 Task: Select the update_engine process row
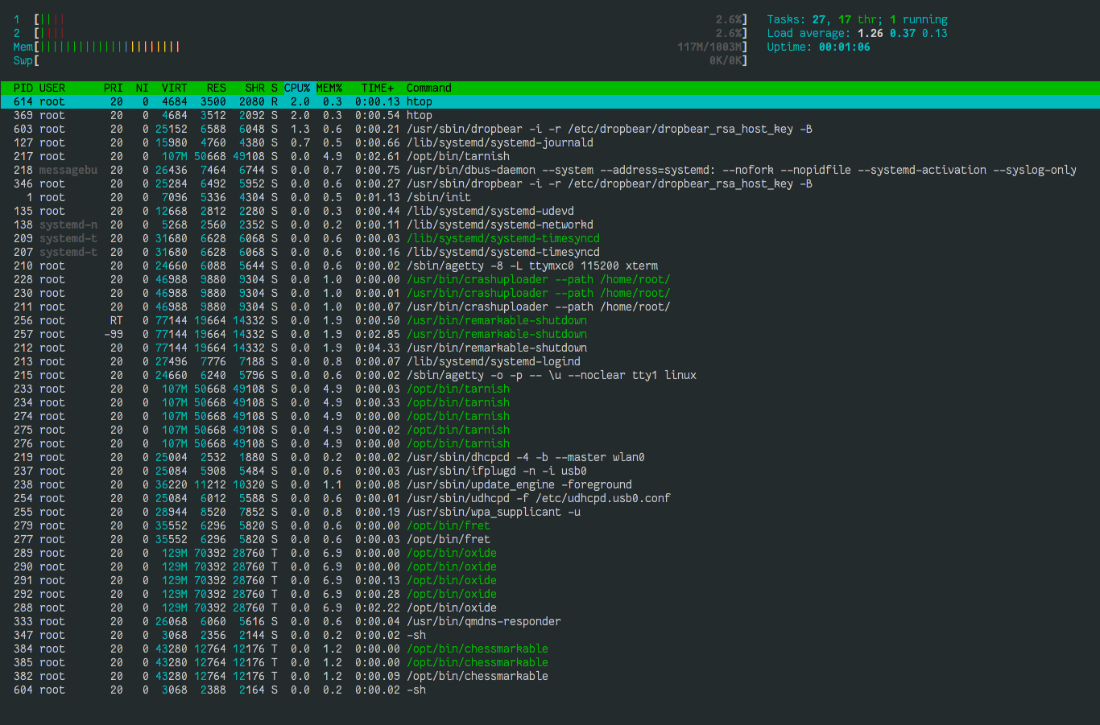pos(550,484)
